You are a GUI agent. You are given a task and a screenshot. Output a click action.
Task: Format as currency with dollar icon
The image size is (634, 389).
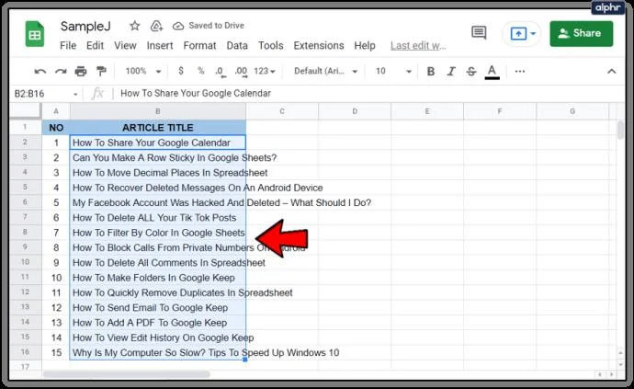pyautogui.click(x=181, y=71)
